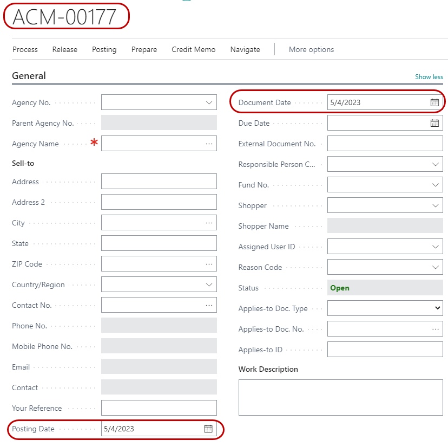Click into the Work Description text area
Image resolution: width=448 pixels, height=446 pixels.
340,397
